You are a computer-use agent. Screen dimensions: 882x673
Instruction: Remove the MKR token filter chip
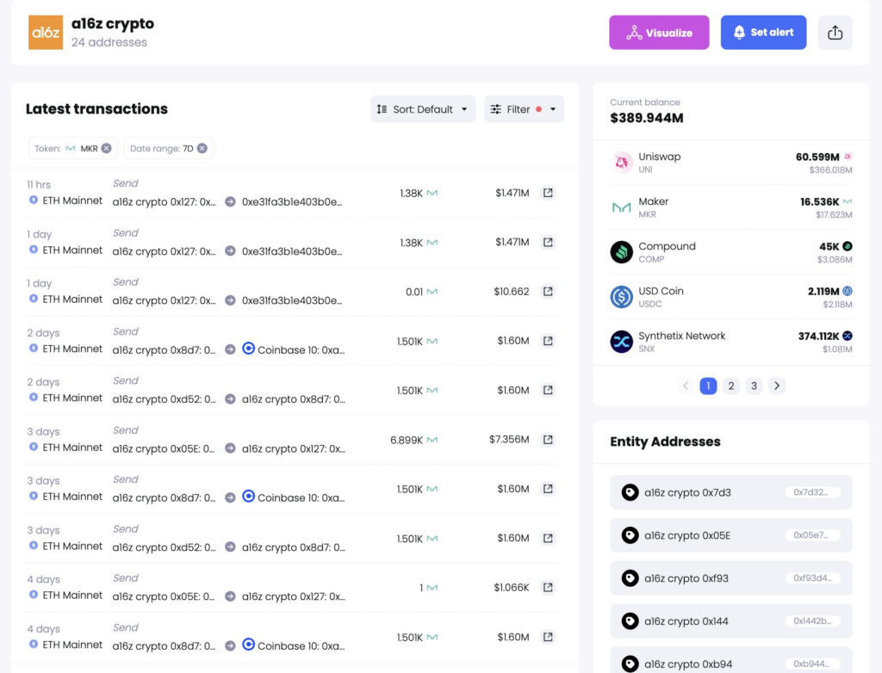tap(106, 148)
